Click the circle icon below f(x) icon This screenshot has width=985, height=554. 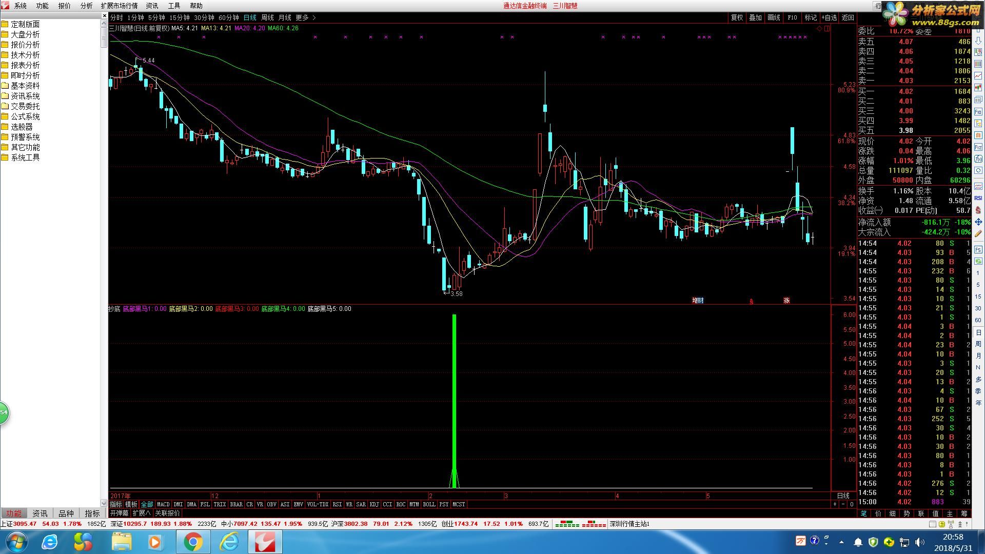[978, 170]
